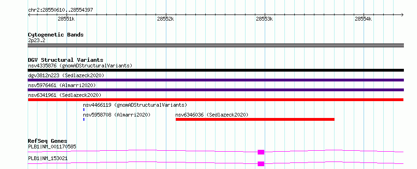Select the red nsv6341961 Sedlazeck2020 bar
The width and height of the screenshot is (417, 169).
pyautogui.click(x=216, y=100)
